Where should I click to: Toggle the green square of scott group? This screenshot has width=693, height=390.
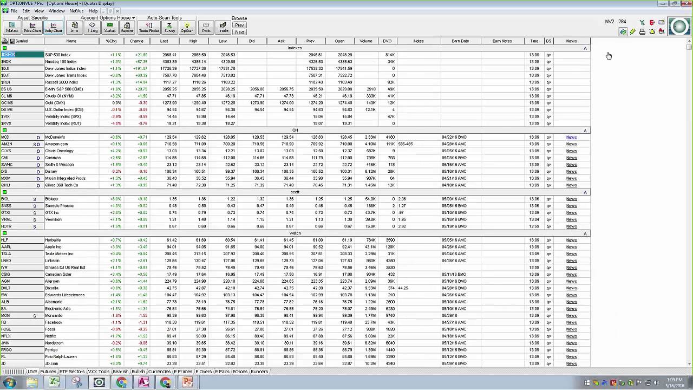tap(4, 192)
